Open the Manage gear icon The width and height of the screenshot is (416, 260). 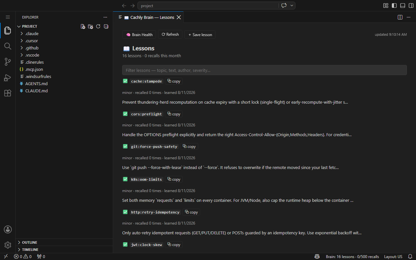[x=8, y=245]
